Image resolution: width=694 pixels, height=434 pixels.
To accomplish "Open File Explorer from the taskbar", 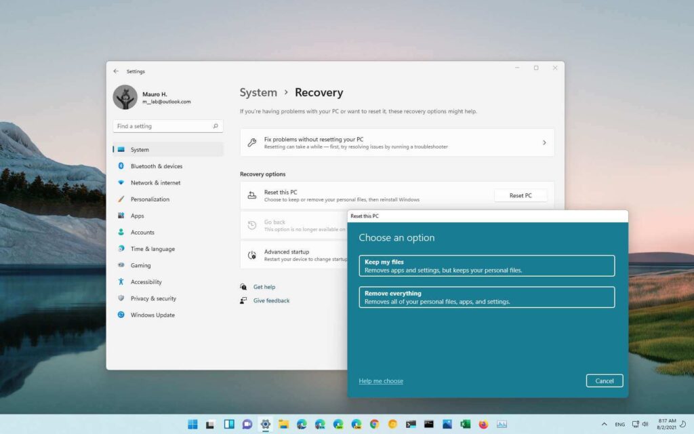I will click(x=283, y=425).
